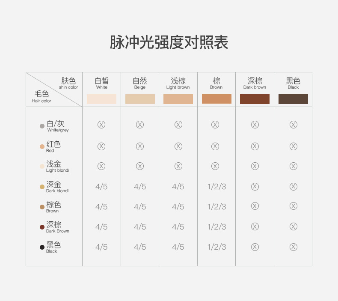The width and height of the screenshot is (338, 301).
Task: Click X icon for White/grey hair, Black skin
Action: pos(294,125)
